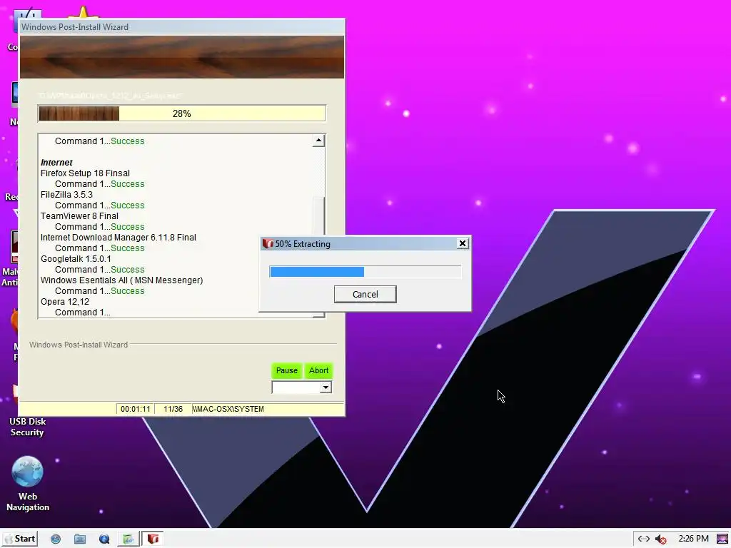Click Success under FileZilla 3.5.3
Screen dimensions: 731x548
[128, 205]
